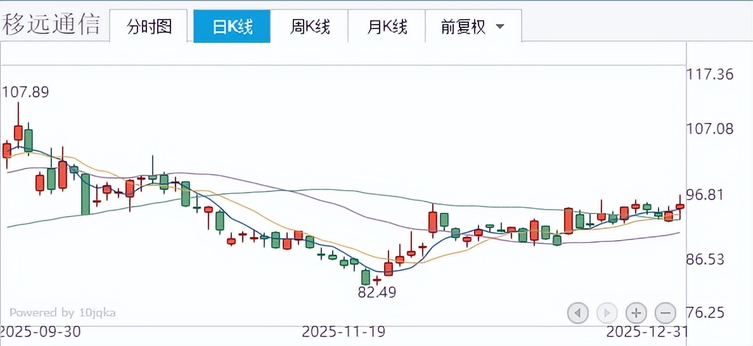The height and width of the screenshot is (346, 753).
Task: Click the 移远通信 stock title
Action: point(51,25)
